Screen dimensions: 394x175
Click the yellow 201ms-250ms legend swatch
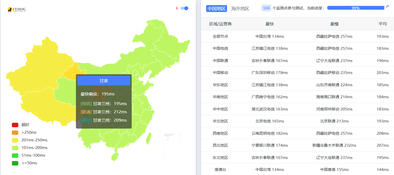click(14, 140)
